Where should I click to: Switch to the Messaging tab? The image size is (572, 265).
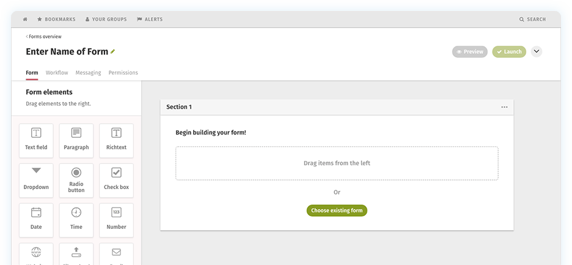[88, 73]
